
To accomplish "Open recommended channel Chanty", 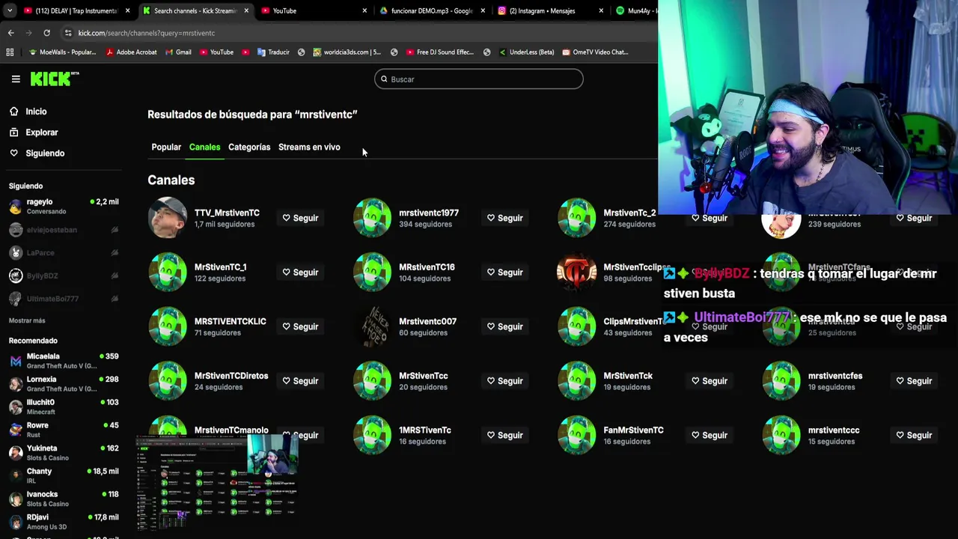I will point(64,475).
